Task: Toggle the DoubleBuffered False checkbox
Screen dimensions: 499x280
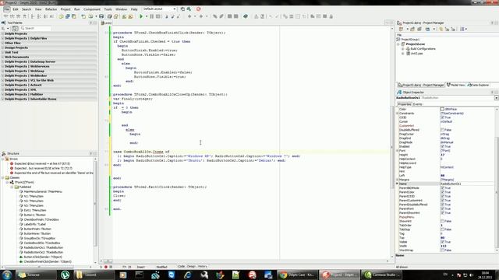Action: click(x=442, y=130)
